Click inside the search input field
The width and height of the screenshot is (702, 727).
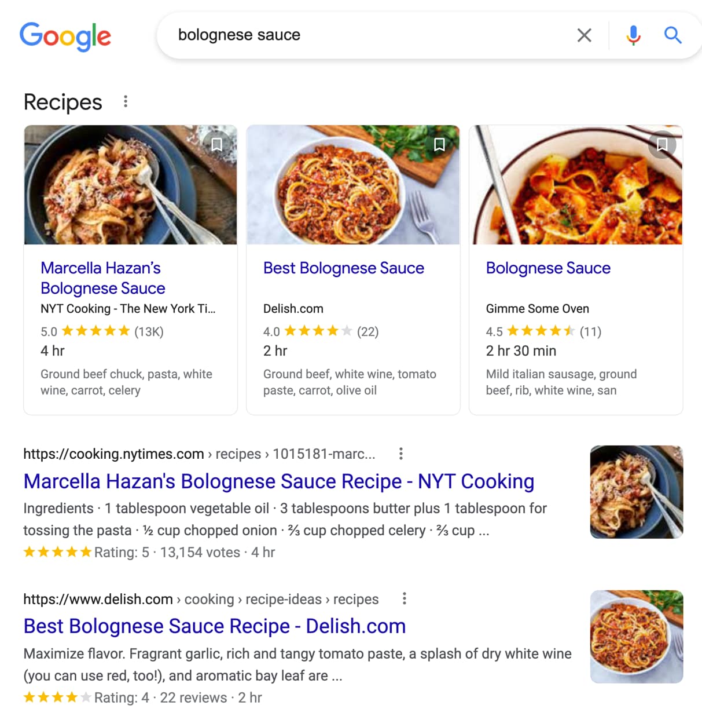[x=347, y=35]
